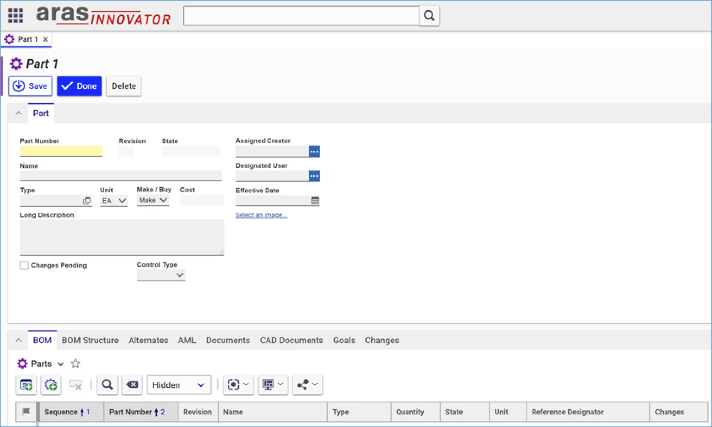
Task: Open the apps grid navigation menu
Action: pyautogui.click(x=15, y=15)
